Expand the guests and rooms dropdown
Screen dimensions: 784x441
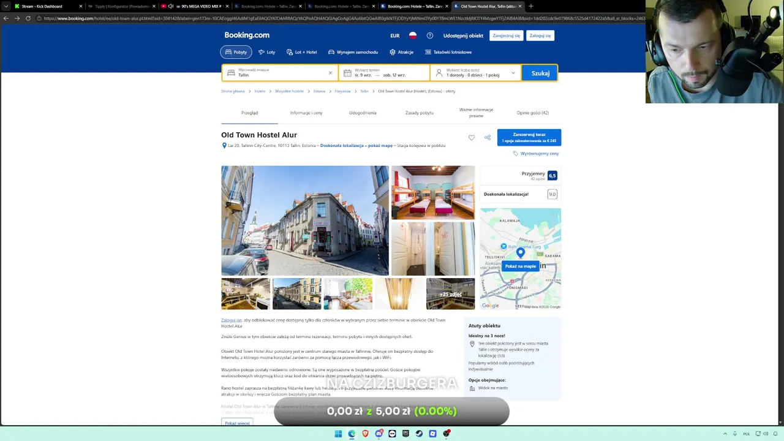click(x=475, y=73)
